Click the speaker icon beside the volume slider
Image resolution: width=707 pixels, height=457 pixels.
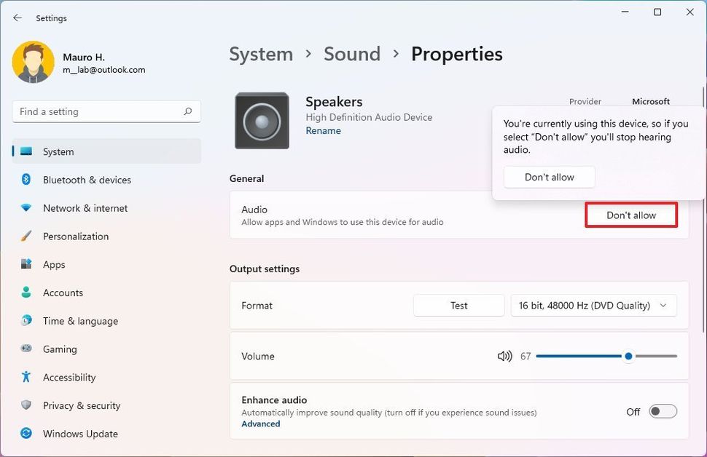(x=504, y=356)
